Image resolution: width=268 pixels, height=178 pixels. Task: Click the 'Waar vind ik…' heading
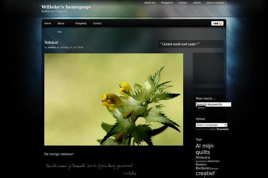pos(205,98)
